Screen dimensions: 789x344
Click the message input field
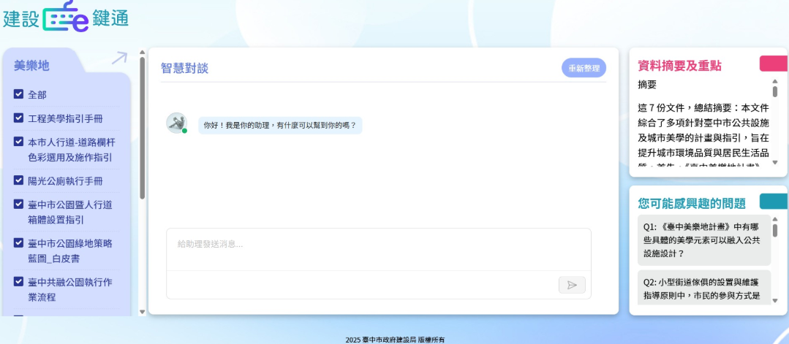[x=378, y=244]
